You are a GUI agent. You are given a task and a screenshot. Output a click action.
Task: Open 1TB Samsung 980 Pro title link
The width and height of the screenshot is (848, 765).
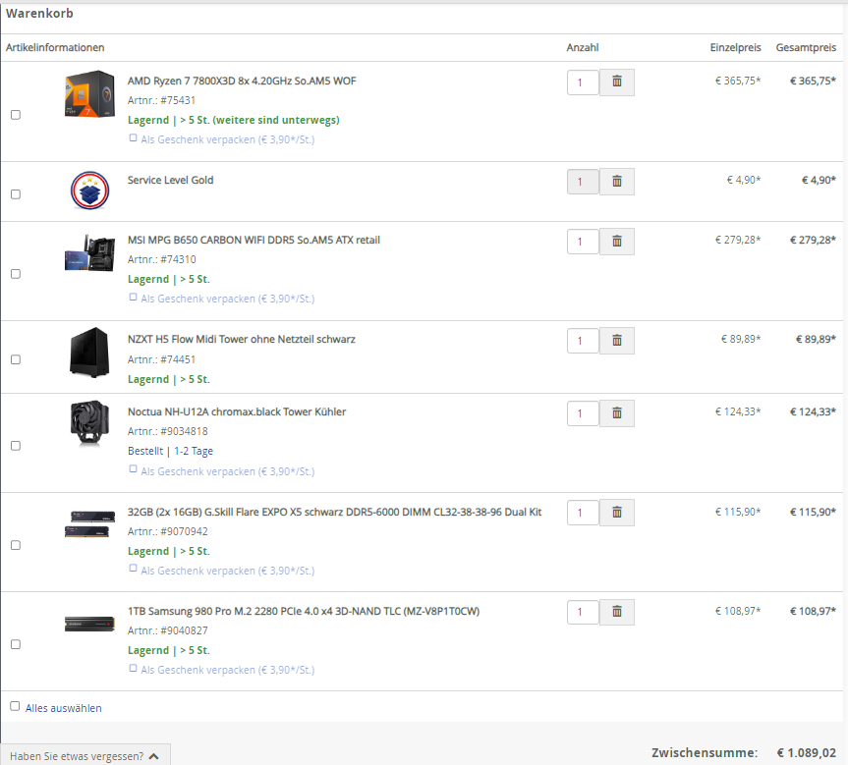304,612
